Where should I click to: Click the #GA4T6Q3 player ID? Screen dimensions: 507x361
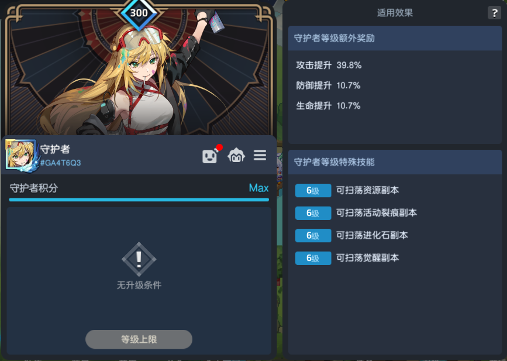60,163
